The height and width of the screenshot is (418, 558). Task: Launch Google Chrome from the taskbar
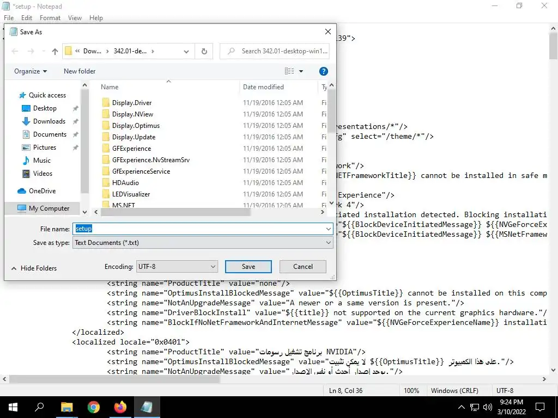click(93, 407)
